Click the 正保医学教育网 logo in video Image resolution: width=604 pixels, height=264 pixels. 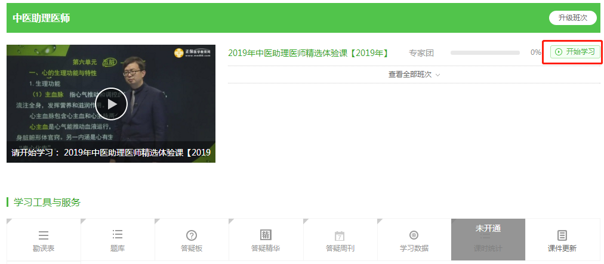coord(192,53)
